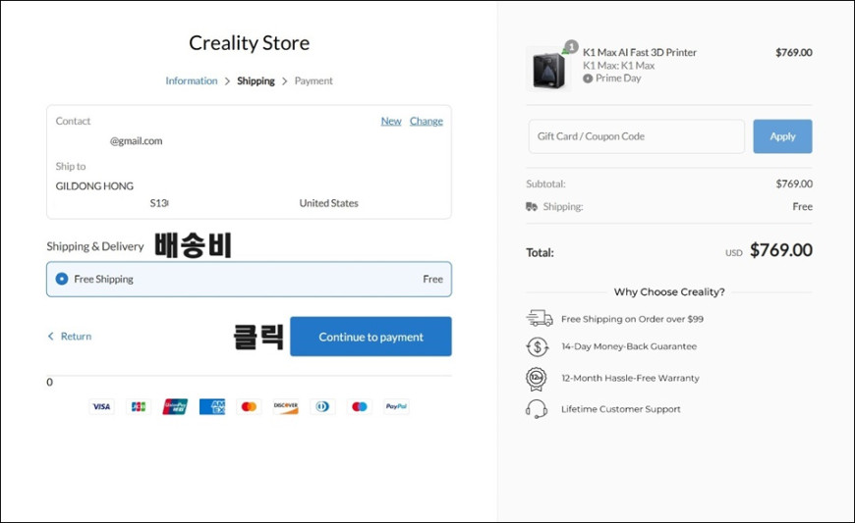This screenshot has width=855, height=523.
Task: Select the Free Shipping radio button
Action: click(x=62, y=279)
